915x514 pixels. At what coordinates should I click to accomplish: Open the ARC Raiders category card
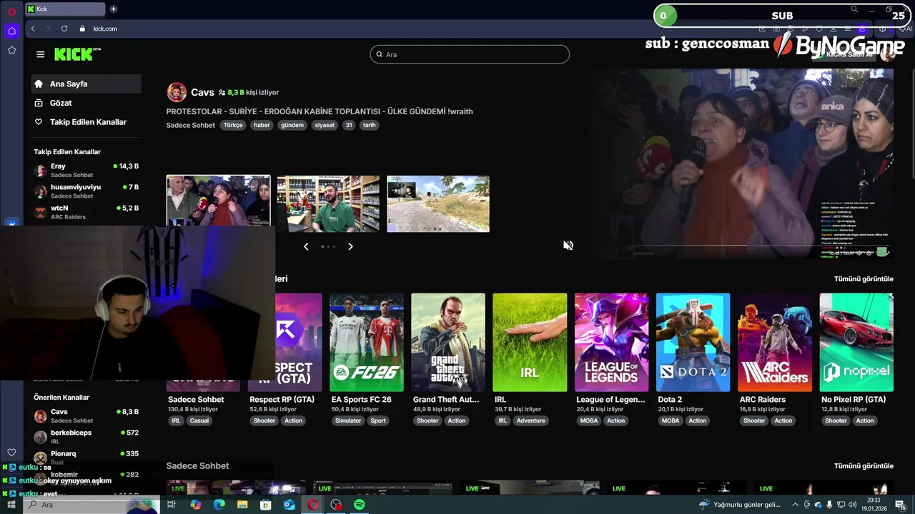pos(775,342)
